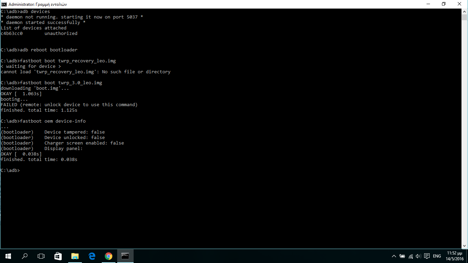Screen dimensions: 468x263
Task: Open the Action Center notifications icon
Action: pos(427,256)
